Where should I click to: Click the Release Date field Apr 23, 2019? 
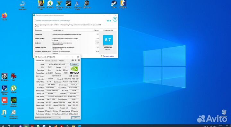point(49,73)
